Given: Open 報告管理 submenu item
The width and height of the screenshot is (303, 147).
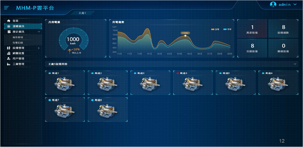Looking at the screenshot, I should click(18, 37).
